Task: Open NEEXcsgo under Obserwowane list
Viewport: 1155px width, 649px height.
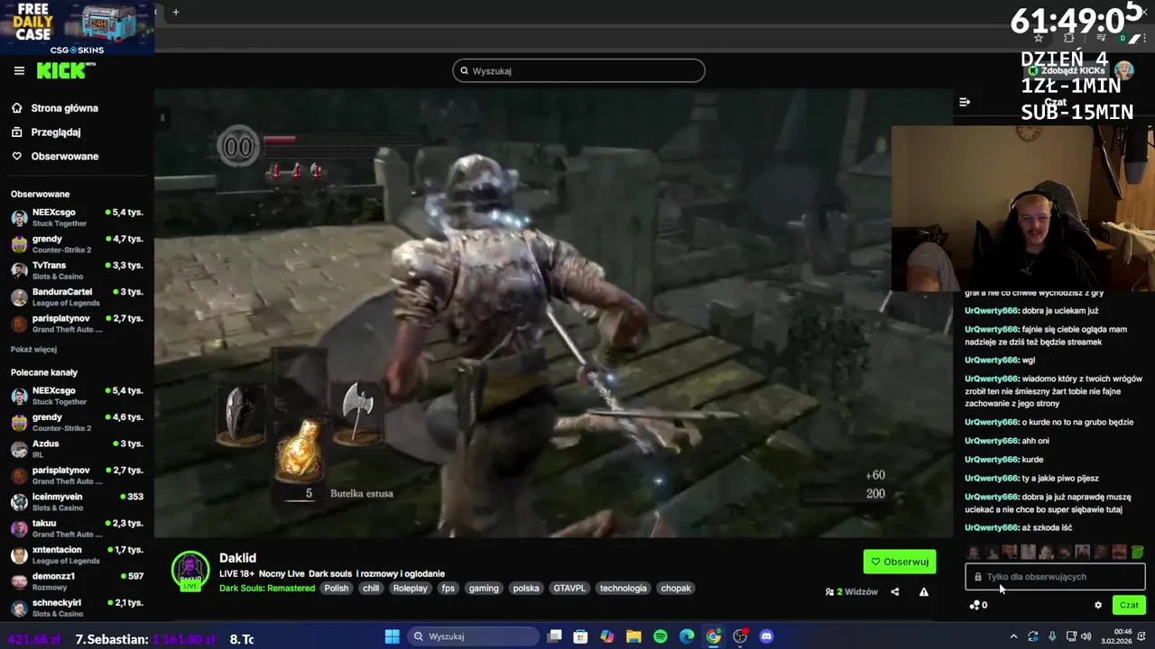Action: tap(77, 217)
